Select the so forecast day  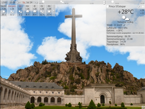coord(20,10)
